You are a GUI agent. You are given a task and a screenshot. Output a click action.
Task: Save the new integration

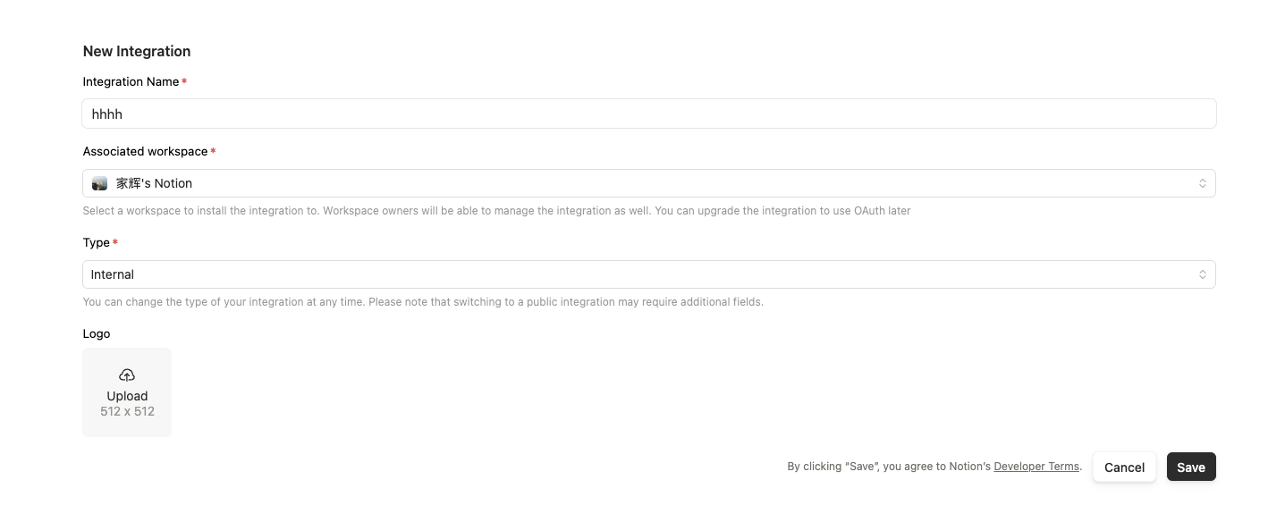tap(1190, 467)
